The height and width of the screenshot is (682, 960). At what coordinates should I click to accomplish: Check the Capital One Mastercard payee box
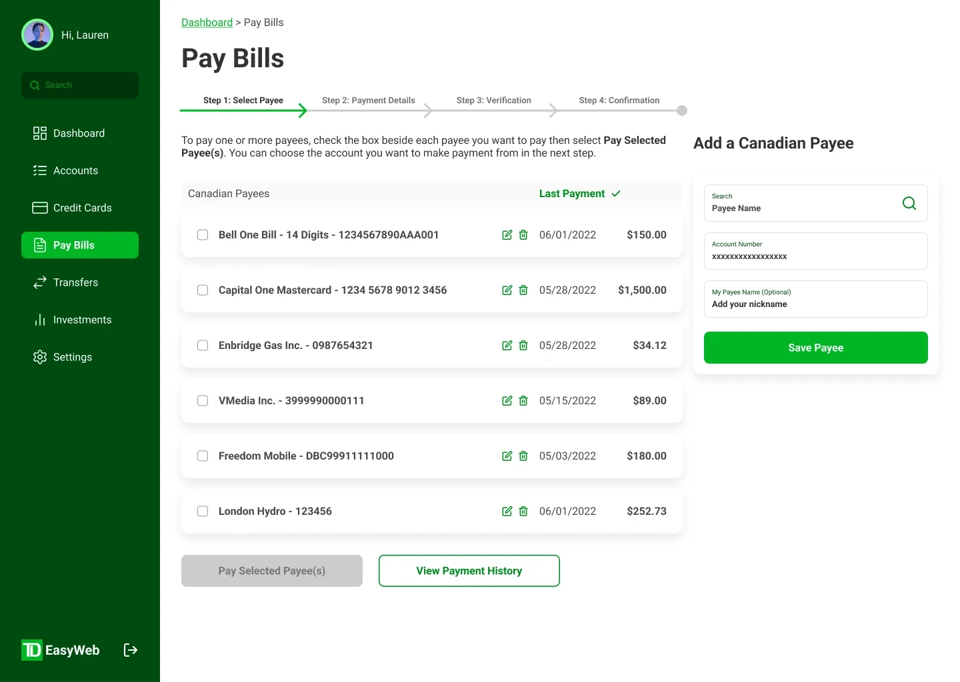tap(203, 290)
